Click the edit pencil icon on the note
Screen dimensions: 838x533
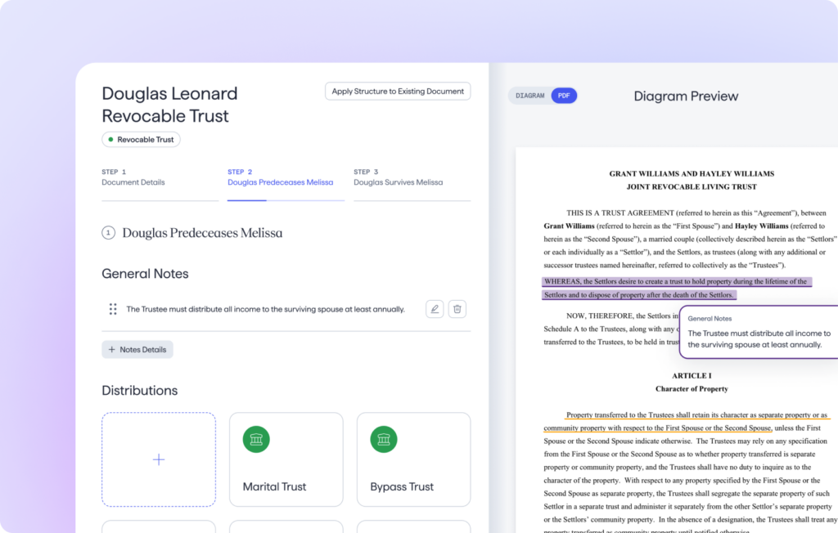pyautogui.click(x=435, y=309)
